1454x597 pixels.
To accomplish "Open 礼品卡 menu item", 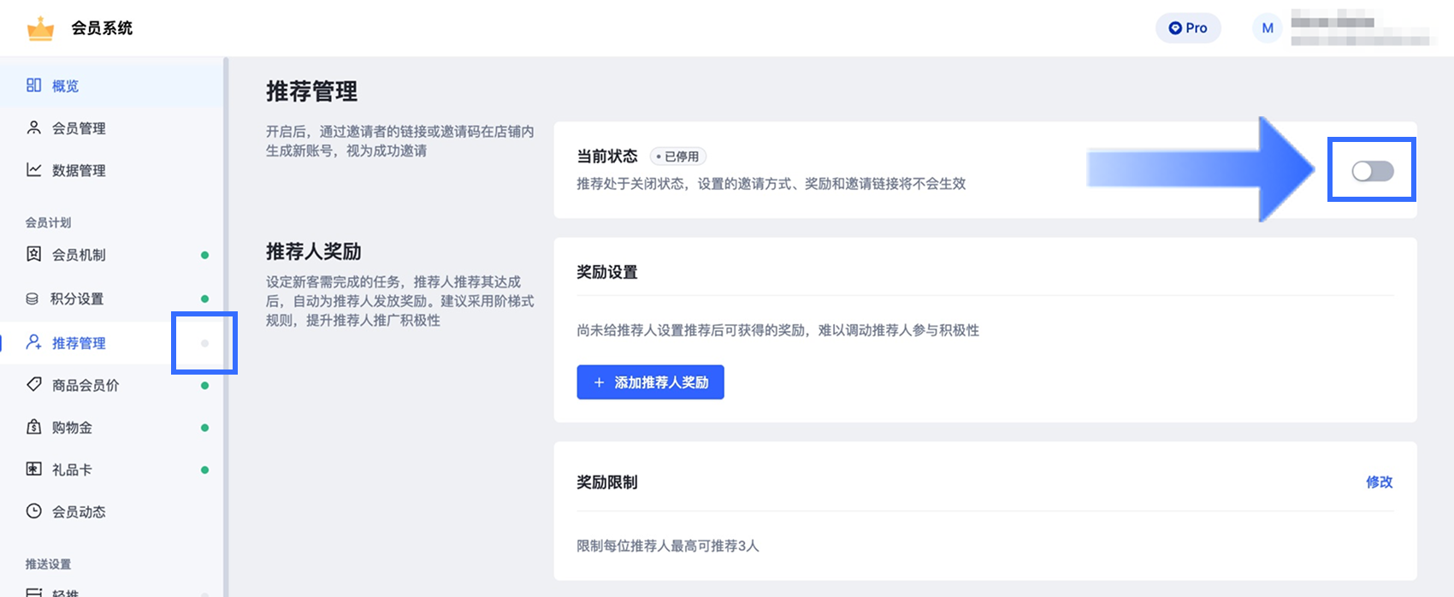I will coord(111,470).
